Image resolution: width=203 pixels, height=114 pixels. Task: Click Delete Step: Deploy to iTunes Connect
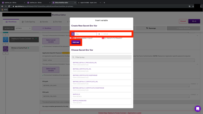click(120, 113)
